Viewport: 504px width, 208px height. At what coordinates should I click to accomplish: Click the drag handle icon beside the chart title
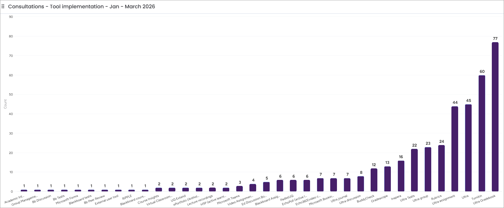[x=3, y=6]
